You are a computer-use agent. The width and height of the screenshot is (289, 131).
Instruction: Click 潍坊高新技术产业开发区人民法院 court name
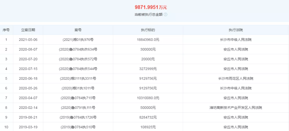[x=236, y=108]
